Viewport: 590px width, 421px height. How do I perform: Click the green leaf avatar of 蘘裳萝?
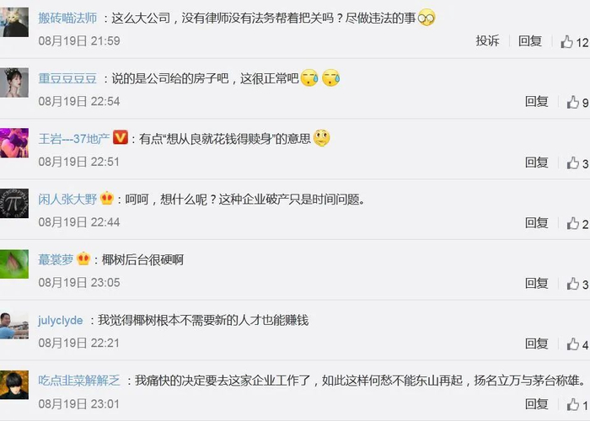pyautogui.click(x=14, y=264)
